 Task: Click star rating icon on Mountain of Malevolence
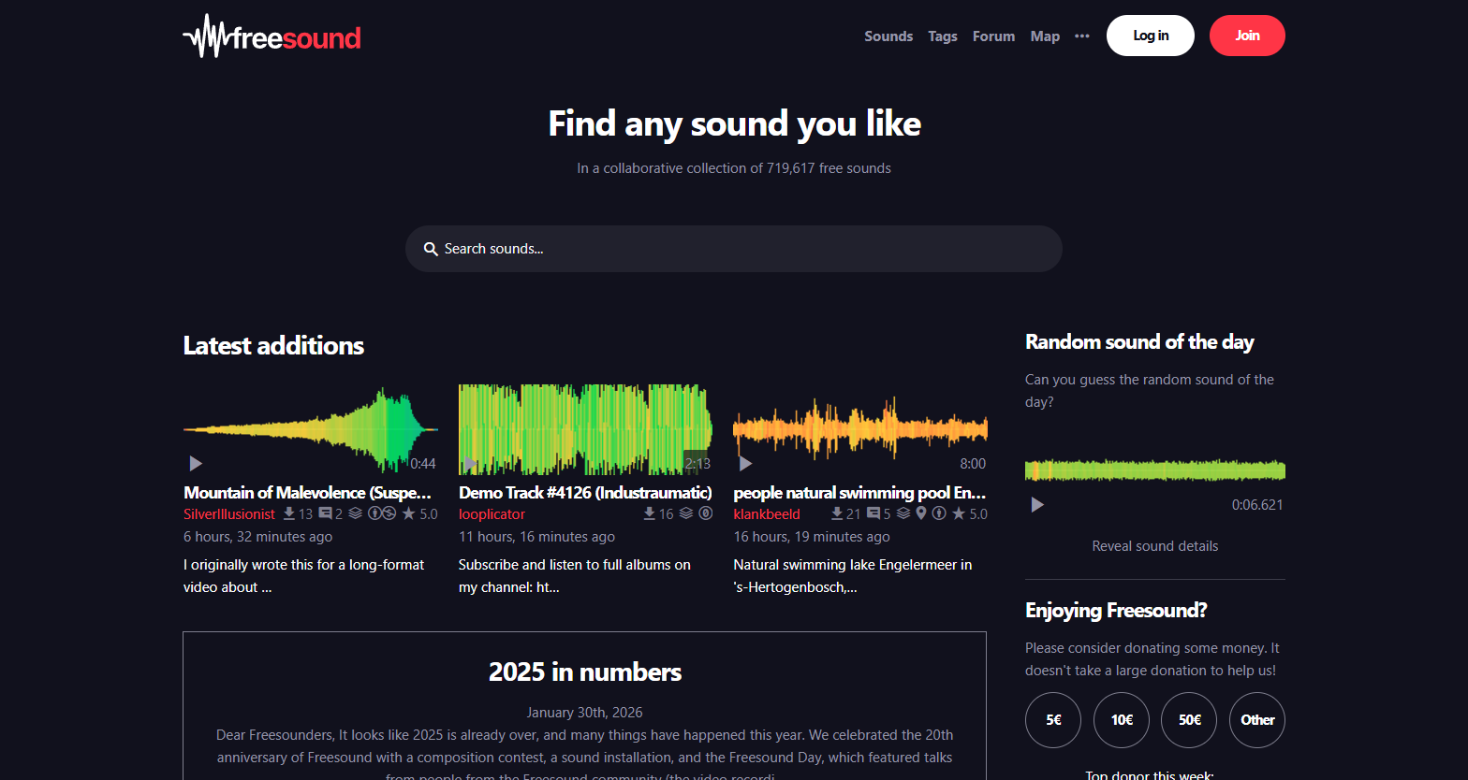coord(408,513)
